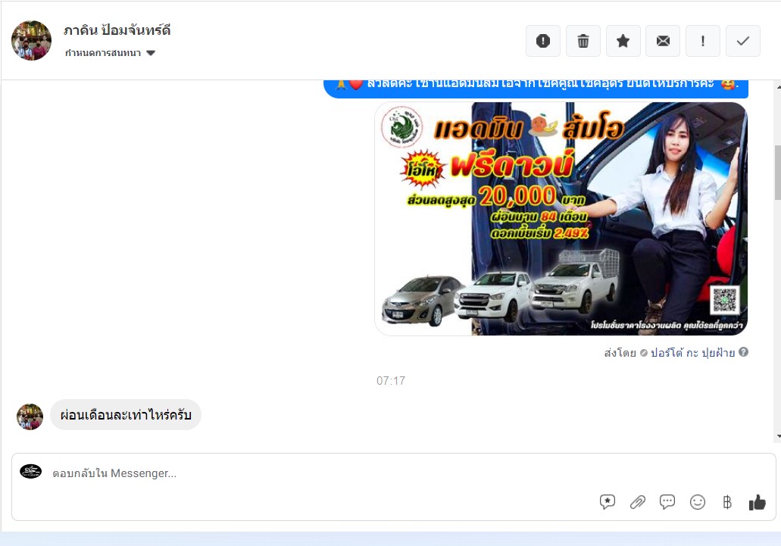This screenshot has height=546, width=781.
Task: Mark conversation done with the checkmark icon
Action: click(x=742, y=41)
